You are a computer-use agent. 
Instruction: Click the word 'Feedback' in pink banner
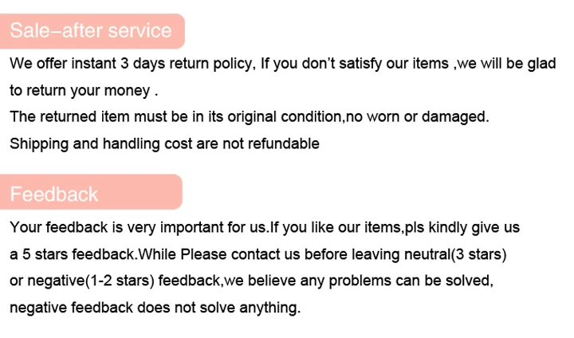tap(54, 194)
